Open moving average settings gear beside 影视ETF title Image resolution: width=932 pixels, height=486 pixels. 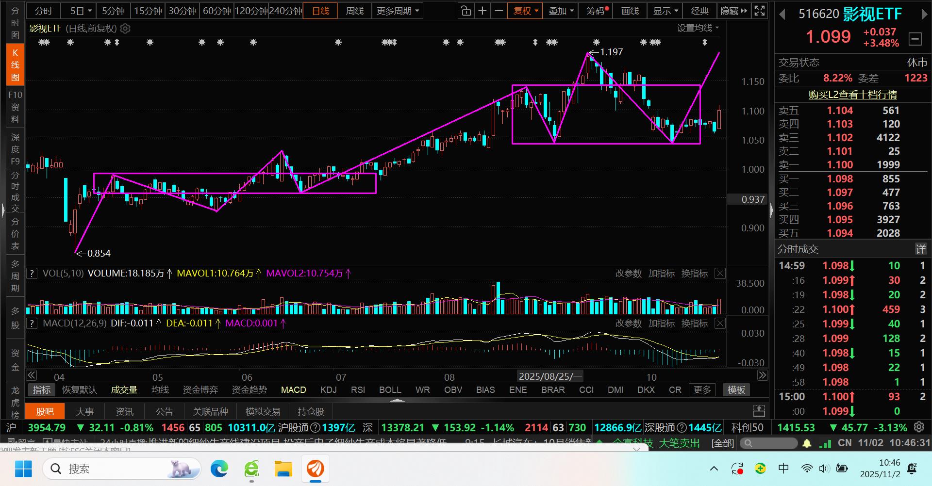click(x=125, y=29)
